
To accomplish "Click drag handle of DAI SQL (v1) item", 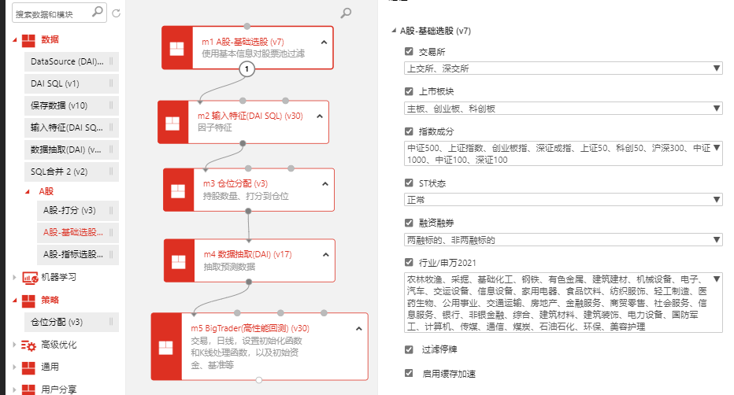I will (111, 83).
